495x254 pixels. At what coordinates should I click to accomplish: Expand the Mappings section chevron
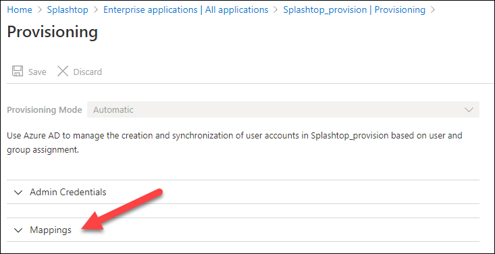click(19, 230)
